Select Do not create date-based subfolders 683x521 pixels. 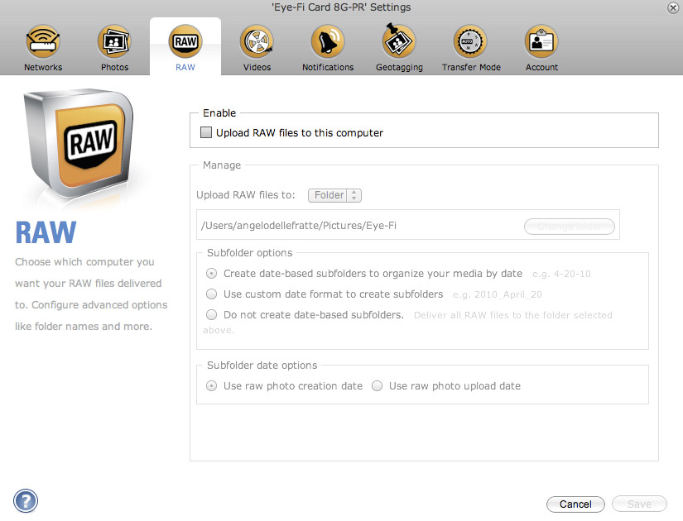click(211, 315)
